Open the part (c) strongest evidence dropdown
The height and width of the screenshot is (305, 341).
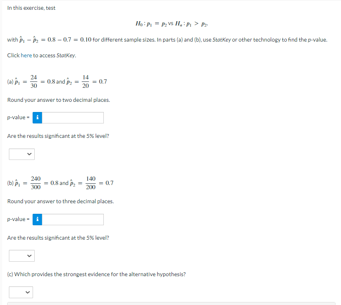pyautogui.click(x=21, y=292)
